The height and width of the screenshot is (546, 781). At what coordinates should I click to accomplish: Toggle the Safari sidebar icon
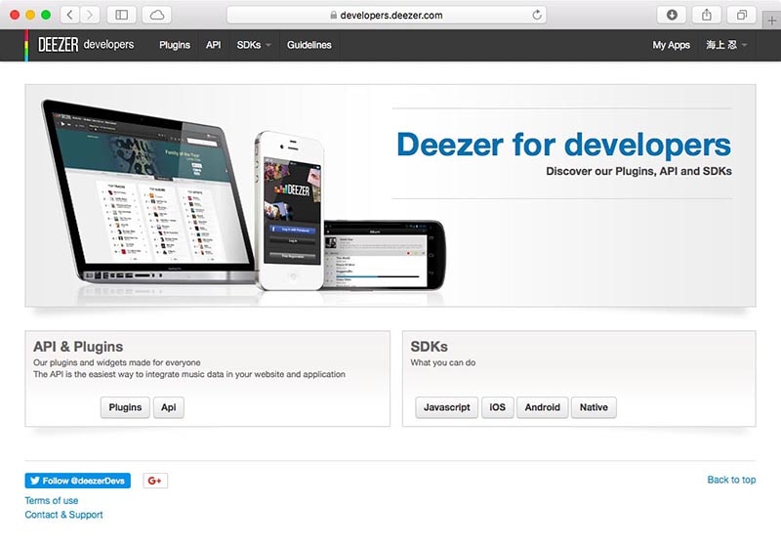121,15
